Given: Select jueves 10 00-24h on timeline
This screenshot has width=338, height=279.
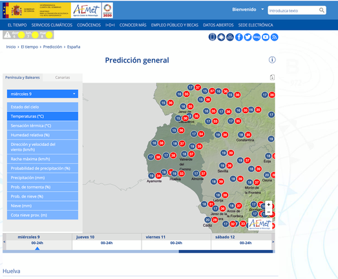Looking at the screenshot, I should pyautogui.click(x=107, y=243).
